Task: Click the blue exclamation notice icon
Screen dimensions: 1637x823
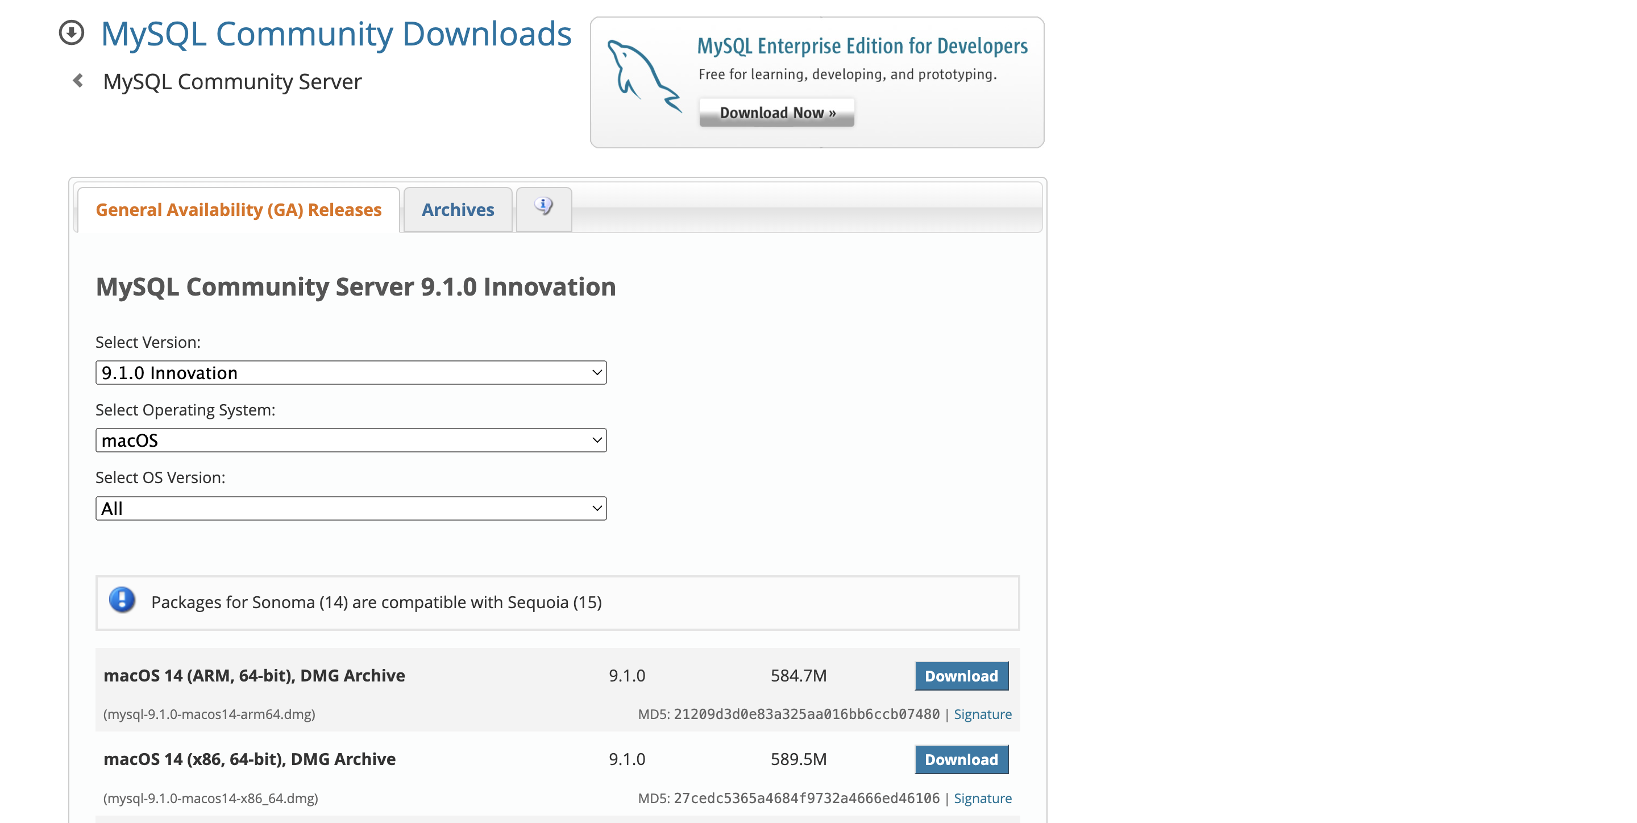Action: [122, 600]
